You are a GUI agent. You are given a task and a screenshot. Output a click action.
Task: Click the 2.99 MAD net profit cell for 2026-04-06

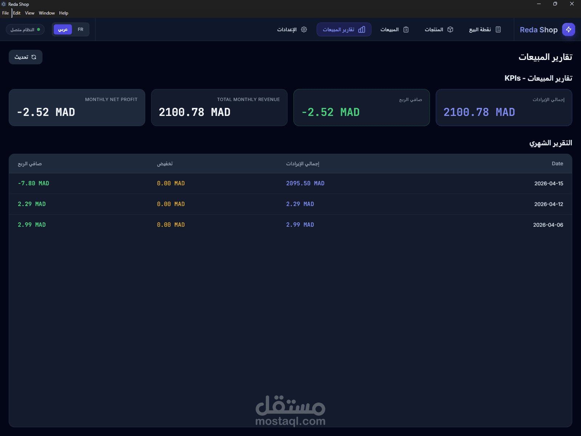point(32,225)
